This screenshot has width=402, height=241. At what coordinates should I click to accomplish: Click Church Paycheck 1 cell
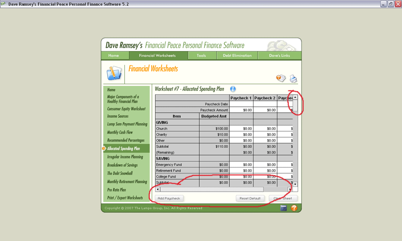(241, 129)
